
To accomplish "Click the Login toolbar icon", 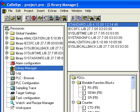I will click(52, 18).
